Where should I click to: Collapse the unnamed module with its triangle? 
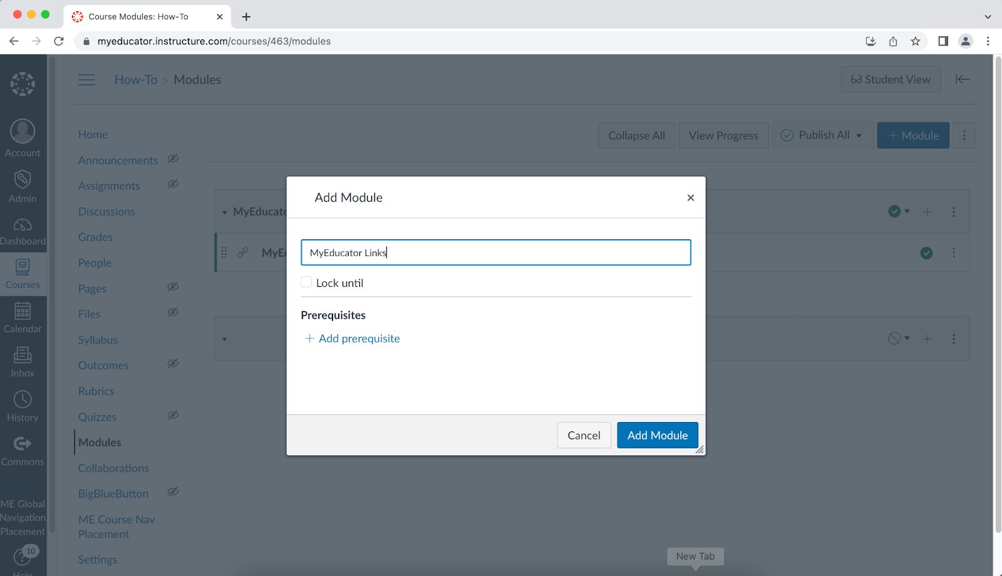tap(225, 339)
